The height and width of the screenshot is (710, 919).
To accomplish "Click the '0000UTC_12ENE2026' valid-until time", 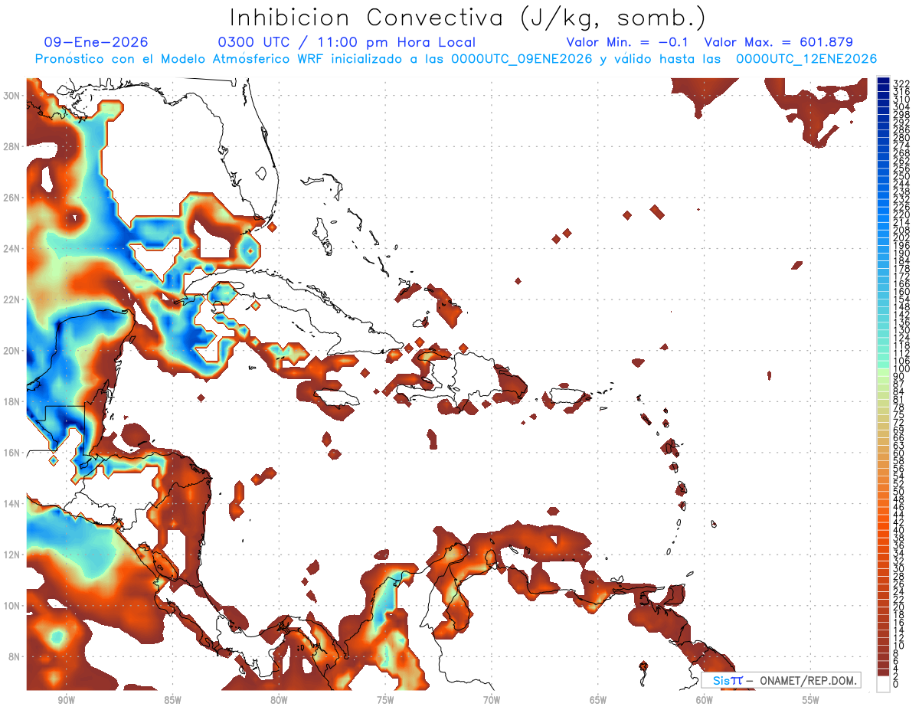I will click(806, 59).
